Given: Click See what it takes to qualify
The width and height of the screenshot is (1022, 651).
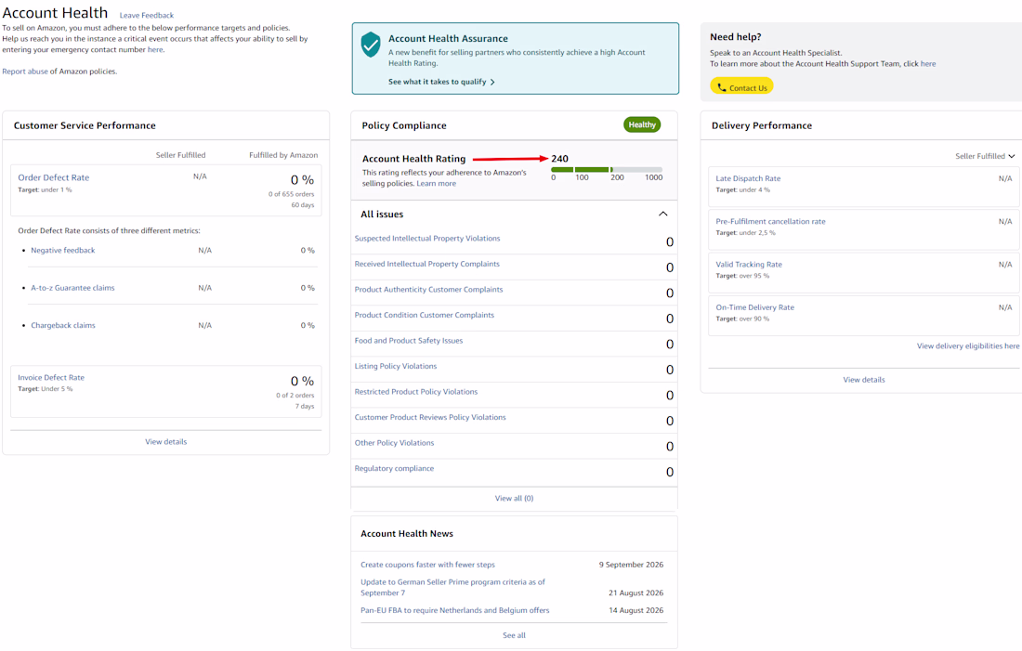Looking at the screenshot, I should (x=441, y=82).
